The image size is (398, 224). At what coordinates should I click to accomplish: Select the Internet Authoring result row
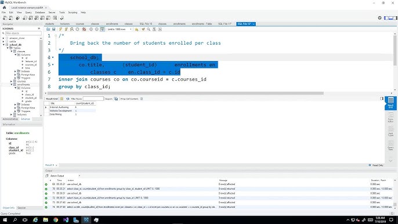[x=70, y=107]
